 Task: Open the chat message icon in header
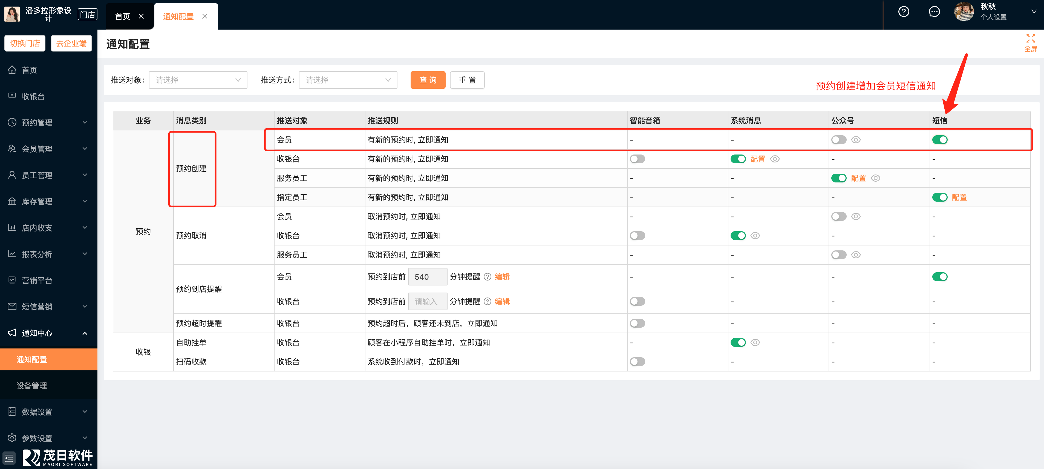click(x=934, y=12)
